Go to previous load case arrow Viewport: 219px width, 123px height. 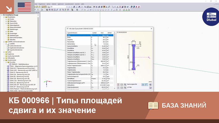click(69, 7)
